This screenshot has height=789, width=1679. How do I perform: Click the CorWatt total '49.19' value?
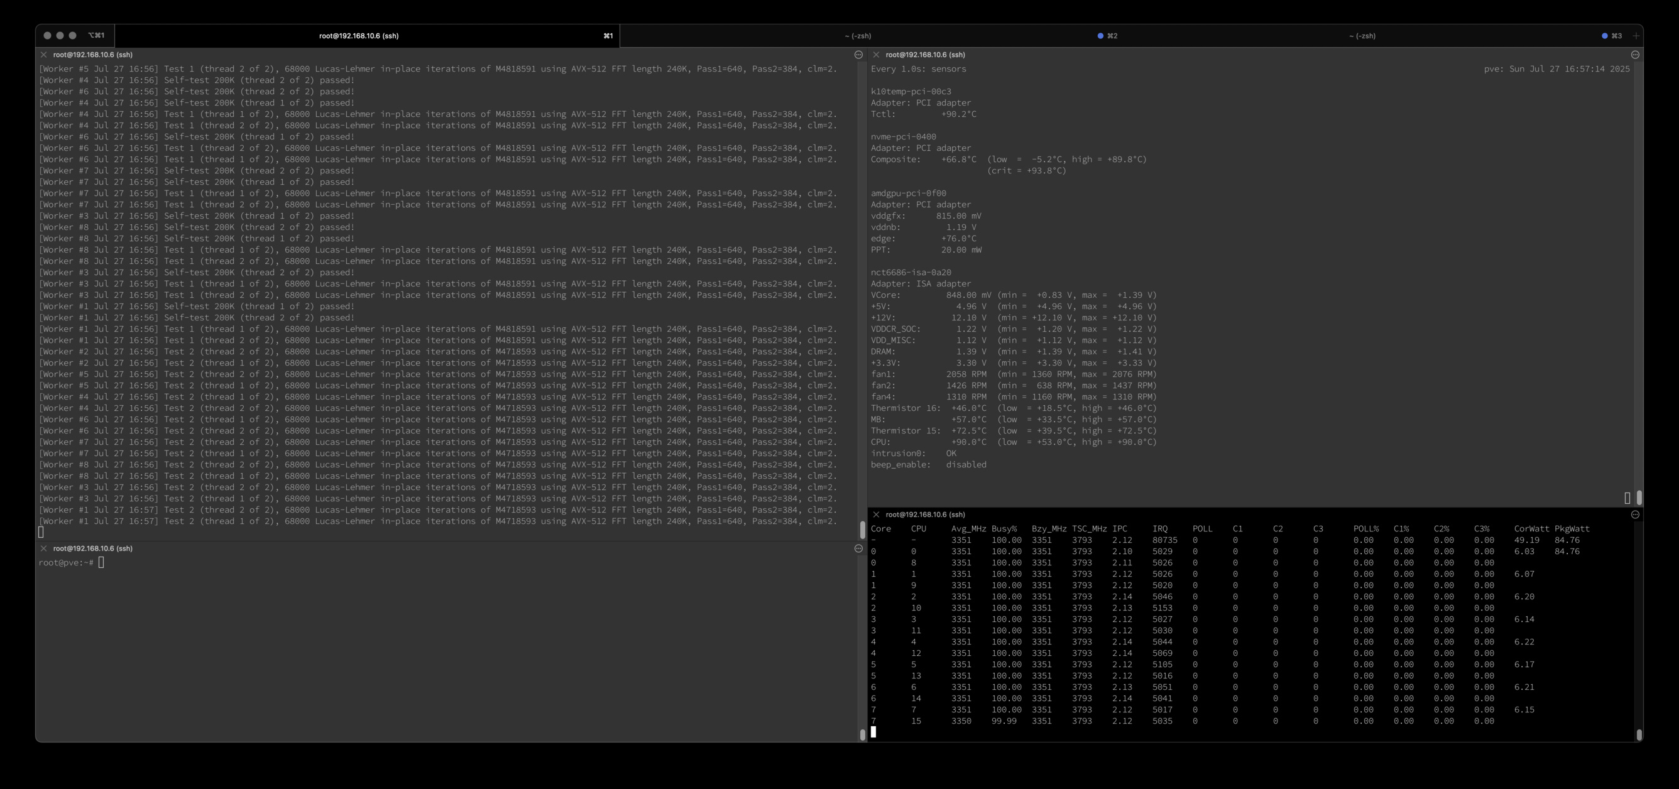[x=1526, y=540]
